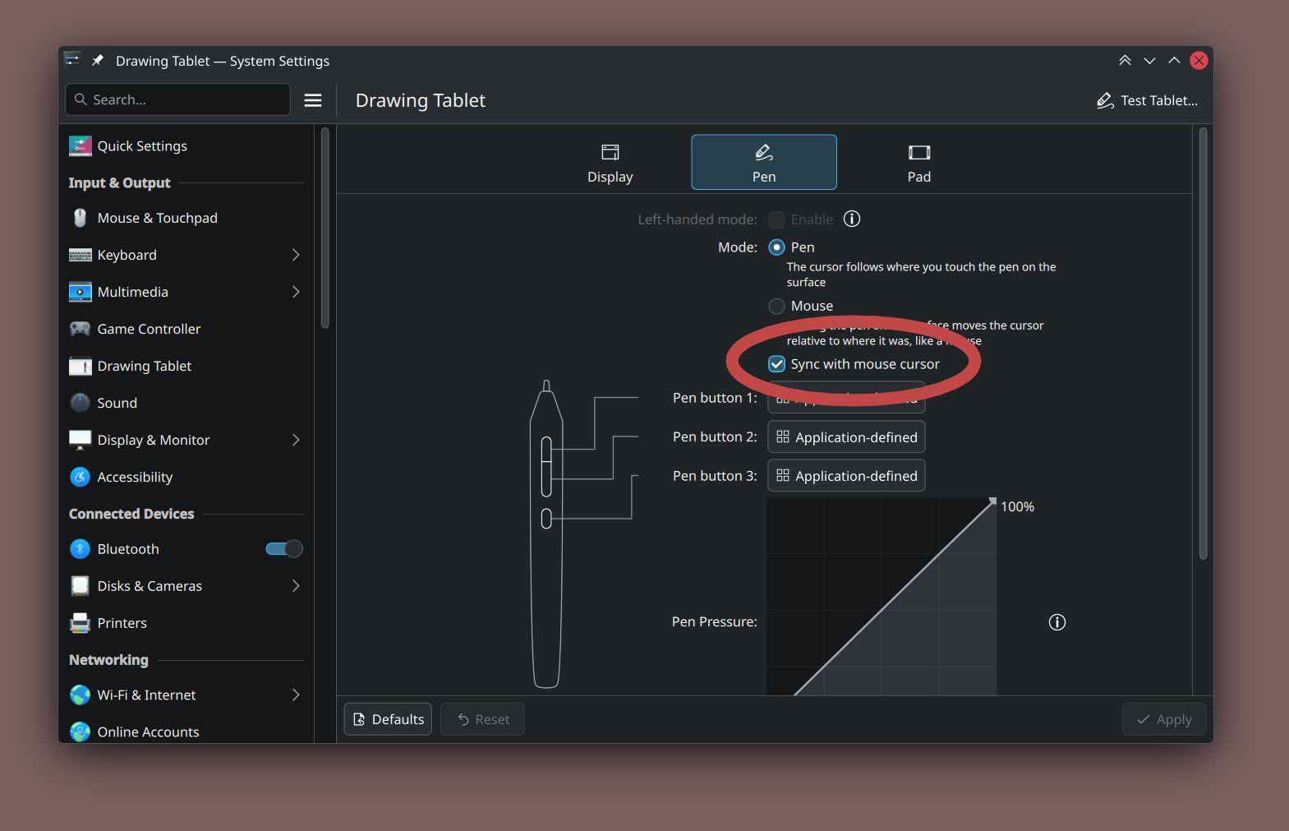Open the hamburger menu beside search
Viewport: 1289px width, 831px height.
pyautogui.click(x=312, y=100)
